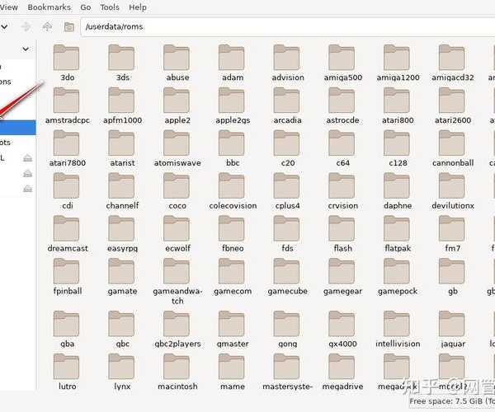495x412 pixels.
Task: Select the jaguar folder
Action: click(x=452, y=330)
